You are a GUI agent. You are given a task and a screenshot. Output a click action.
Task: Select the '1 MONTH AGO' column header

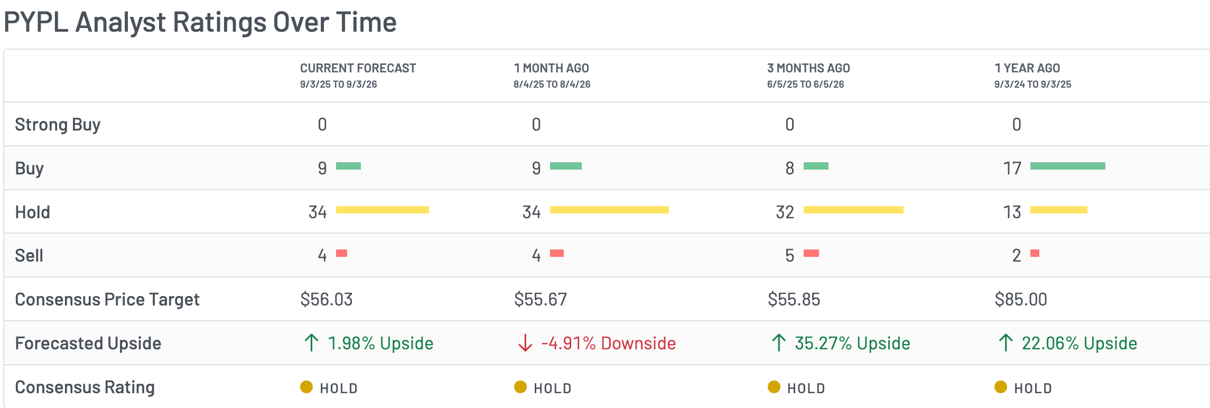pyautogui.click(x=552, y=68)
